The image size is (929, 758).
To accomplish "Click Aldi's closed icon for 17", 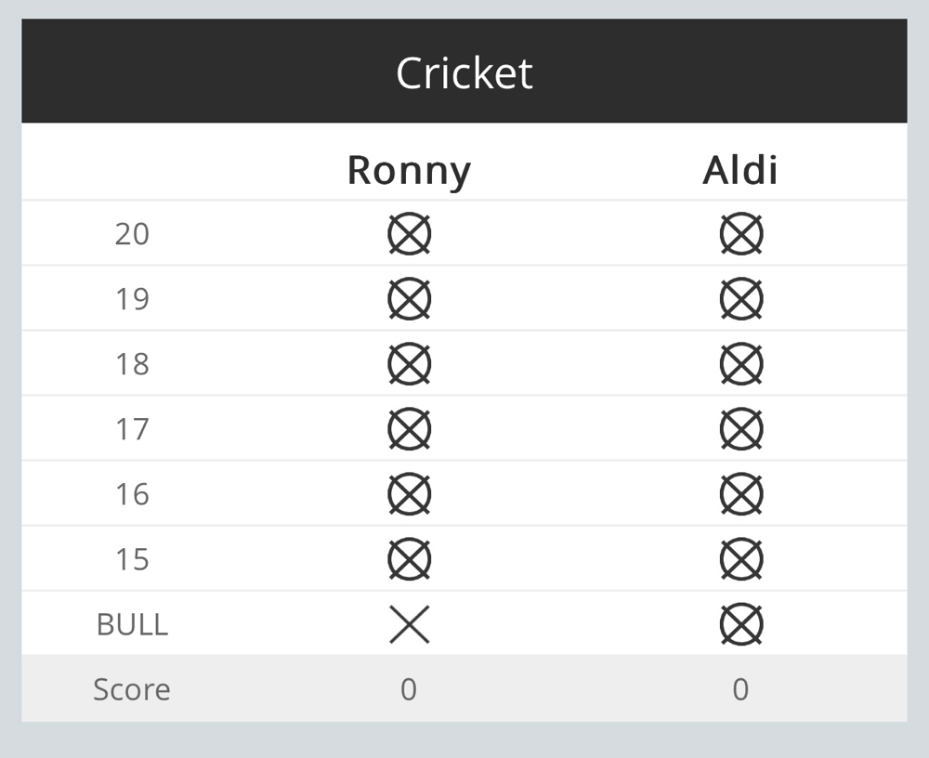I will [741, 429].
